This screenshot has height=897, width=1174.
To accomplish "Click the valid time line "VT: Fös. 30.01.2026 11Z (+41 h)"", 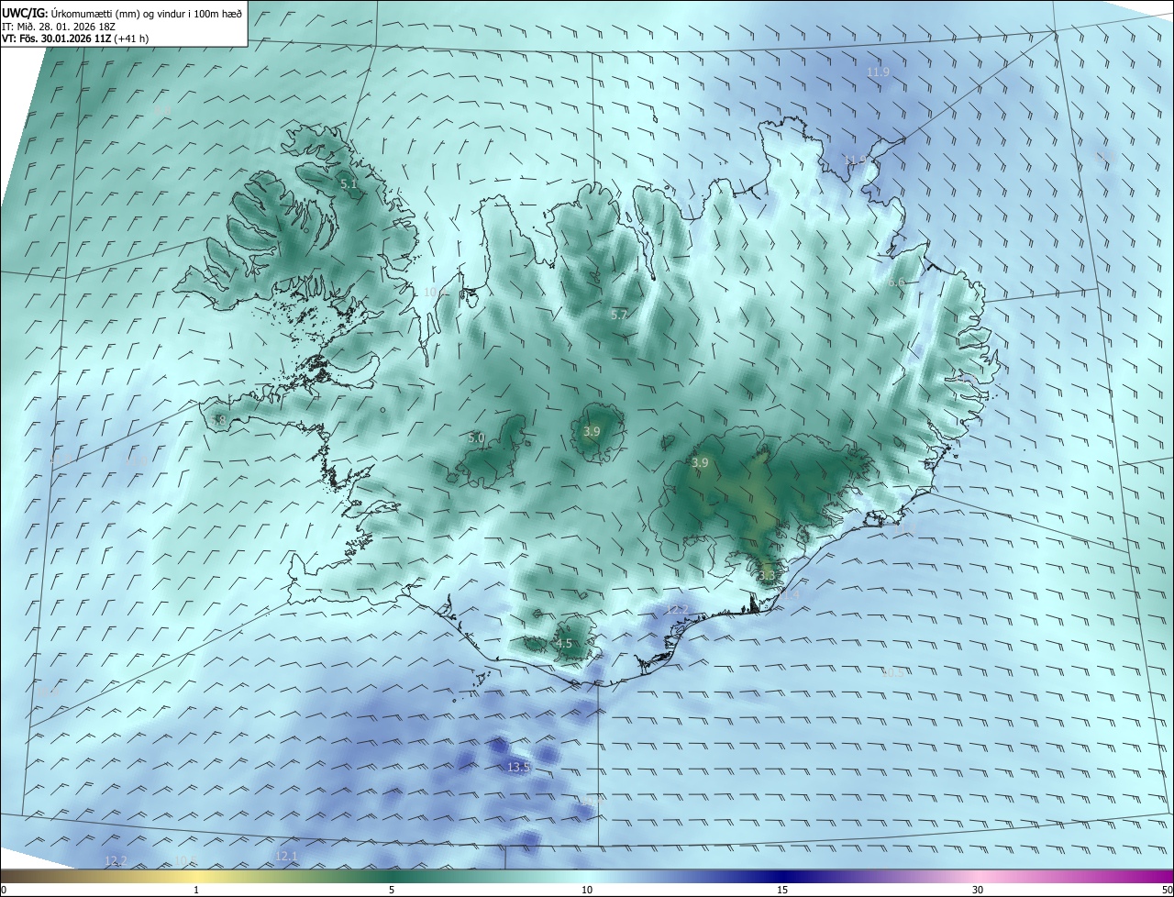I will pyautogui.click(x=75, y=39).
